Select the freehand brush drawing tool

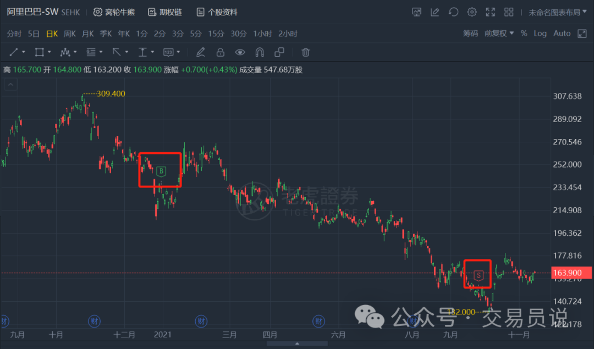click(201, 52)
